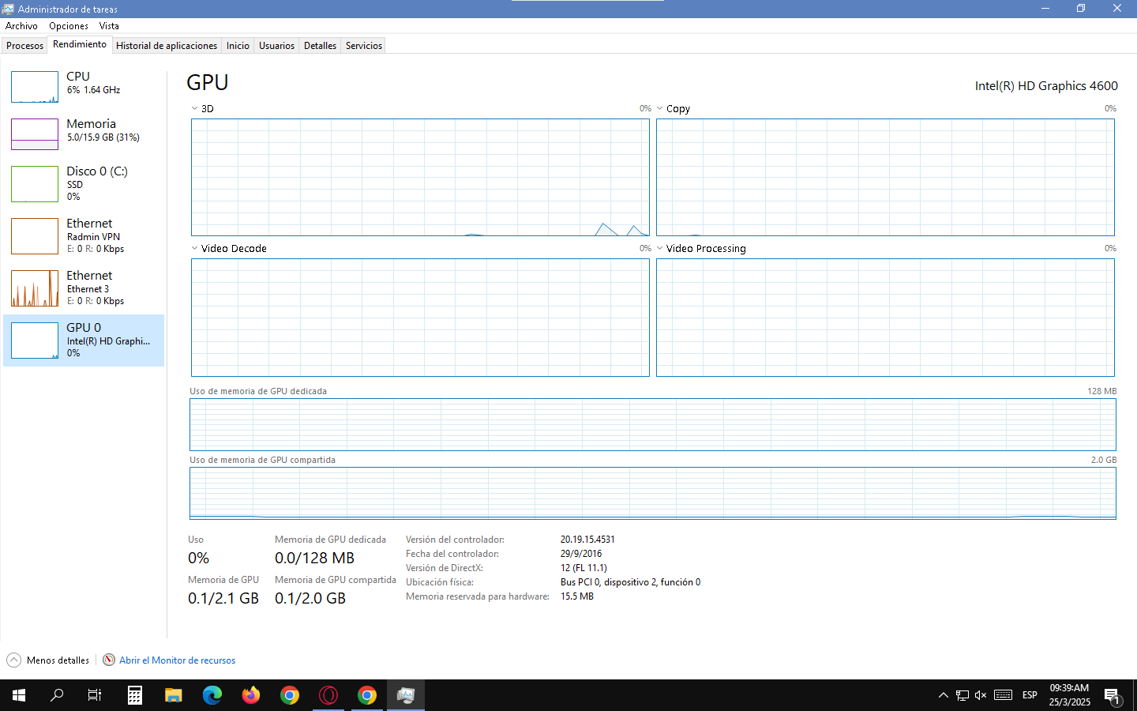Select the Ethernet Radmin VPN entry
Viewport: 1137px width, 711px height.
[x=84, y=235]
